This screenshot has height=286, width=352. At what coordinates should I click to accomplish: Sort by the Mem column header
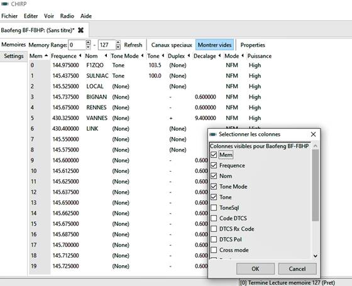38,56
